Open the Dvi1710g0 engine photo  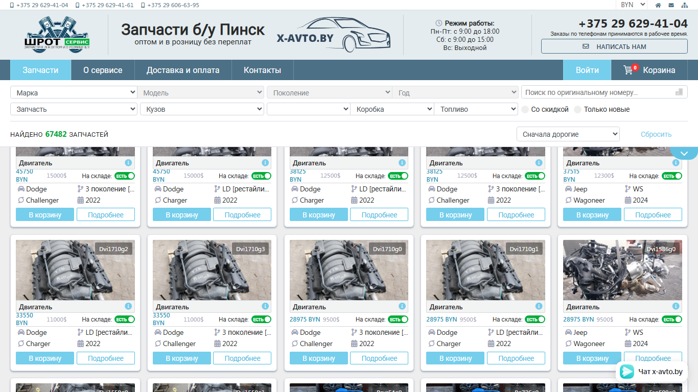point(349,271)
